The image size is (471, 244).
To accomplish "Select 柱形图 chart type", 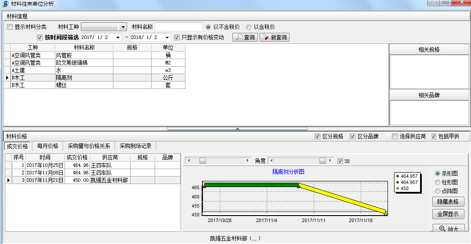I will 438,182.
